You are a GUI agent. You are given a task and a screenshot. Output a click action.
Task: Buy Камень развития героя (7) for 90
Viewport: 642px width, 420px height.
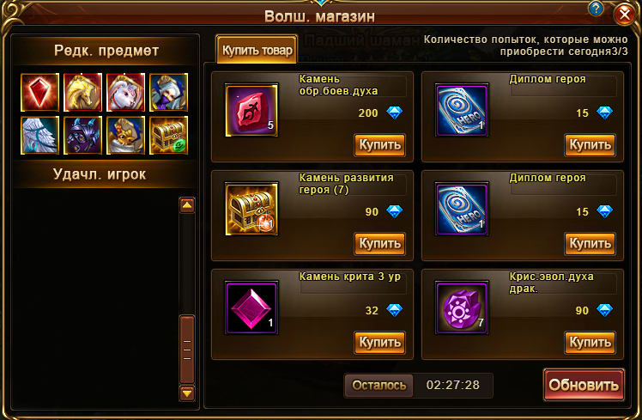pyautogui.click(x=380, y=244)
